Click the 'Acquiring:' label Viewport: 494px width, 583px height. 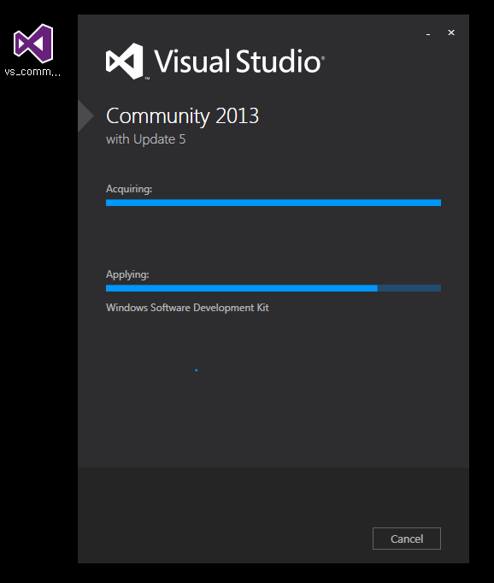129,189
